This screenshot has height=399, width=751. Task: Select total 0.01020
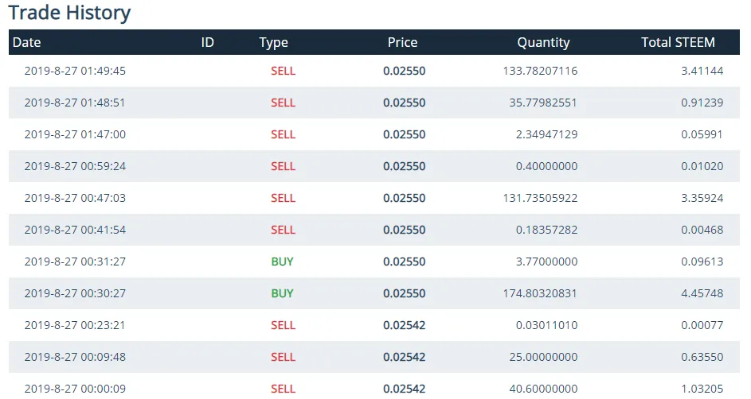coord(702,166)
